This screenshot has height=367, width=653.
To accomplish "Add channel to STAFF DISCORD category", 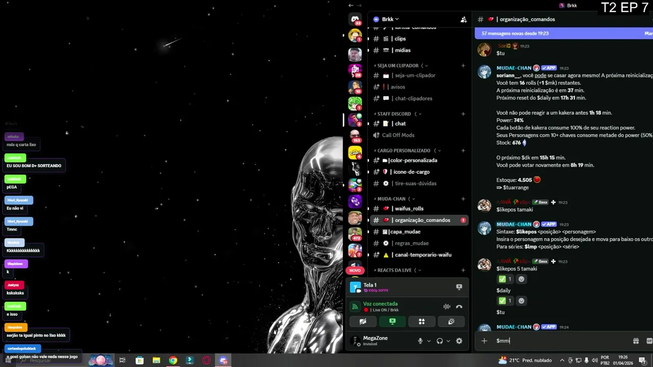I will (463, 114).
